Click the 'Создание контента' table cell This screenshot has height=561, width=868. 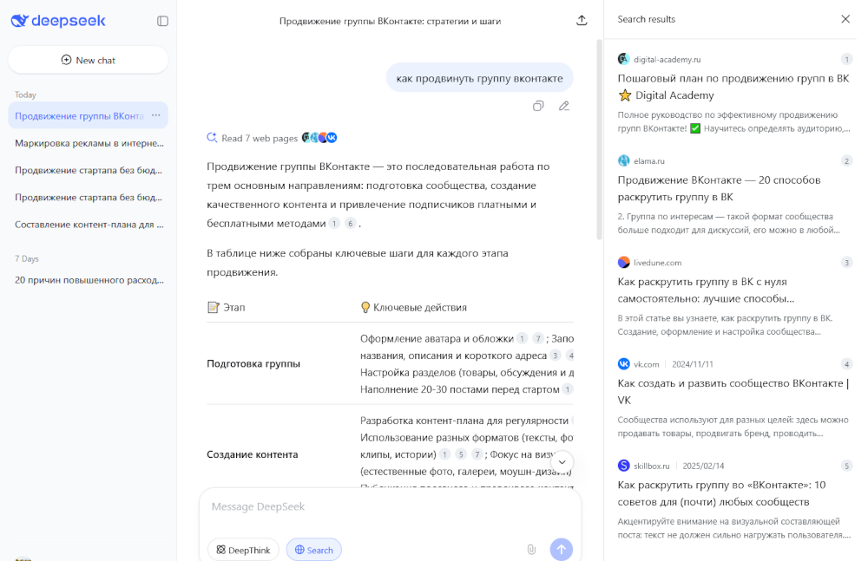point(253,454)
